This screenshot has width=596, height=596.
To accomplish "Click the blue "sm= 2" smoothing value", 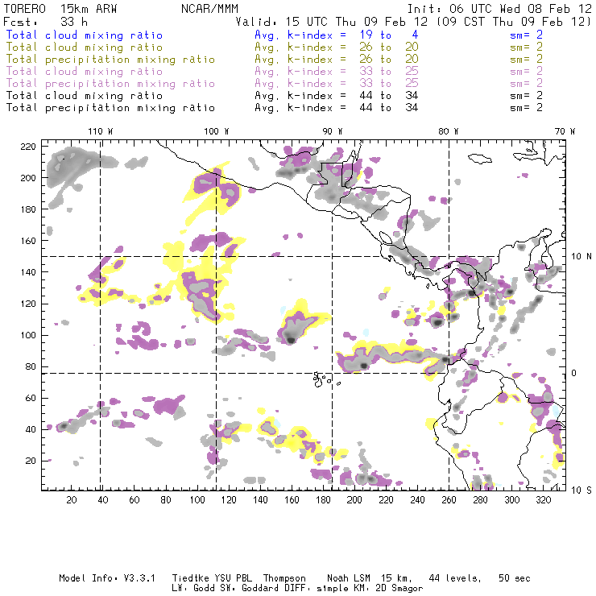I will 526,35.
